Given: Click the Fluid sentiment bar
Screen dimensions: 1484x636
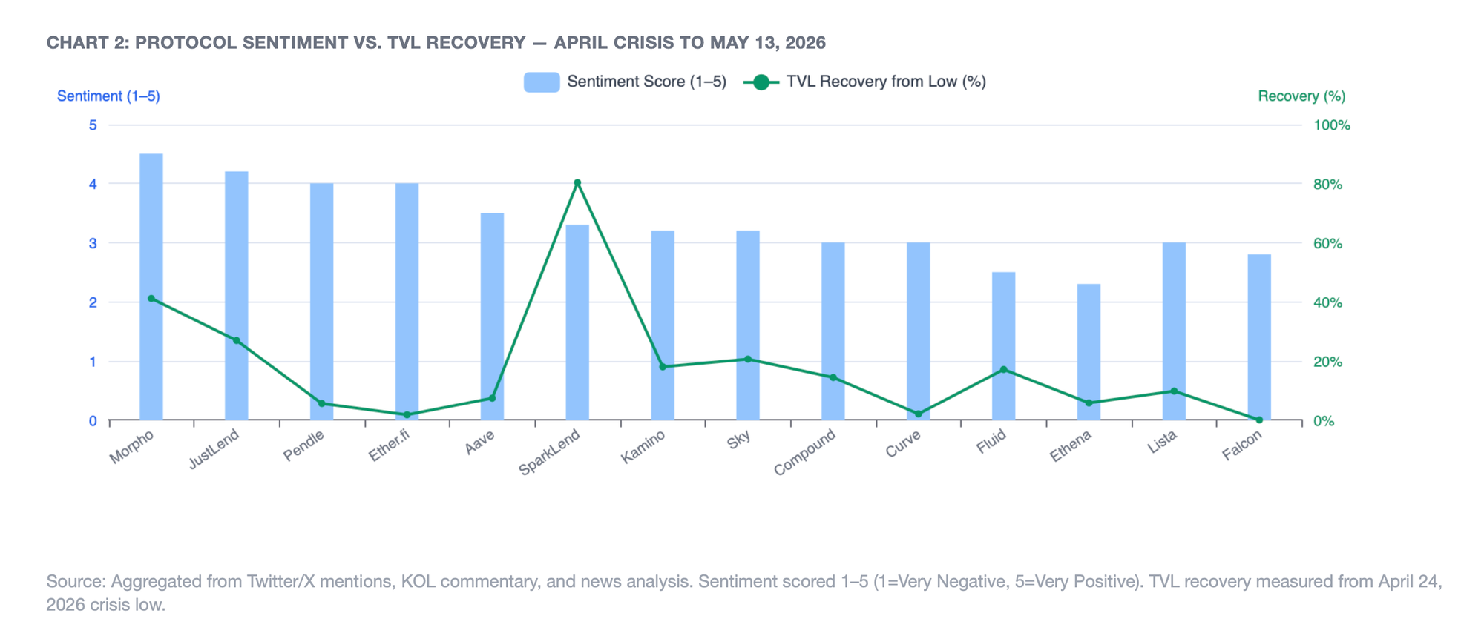Looking at the screenshot, I should click(x=1004, y=346).
